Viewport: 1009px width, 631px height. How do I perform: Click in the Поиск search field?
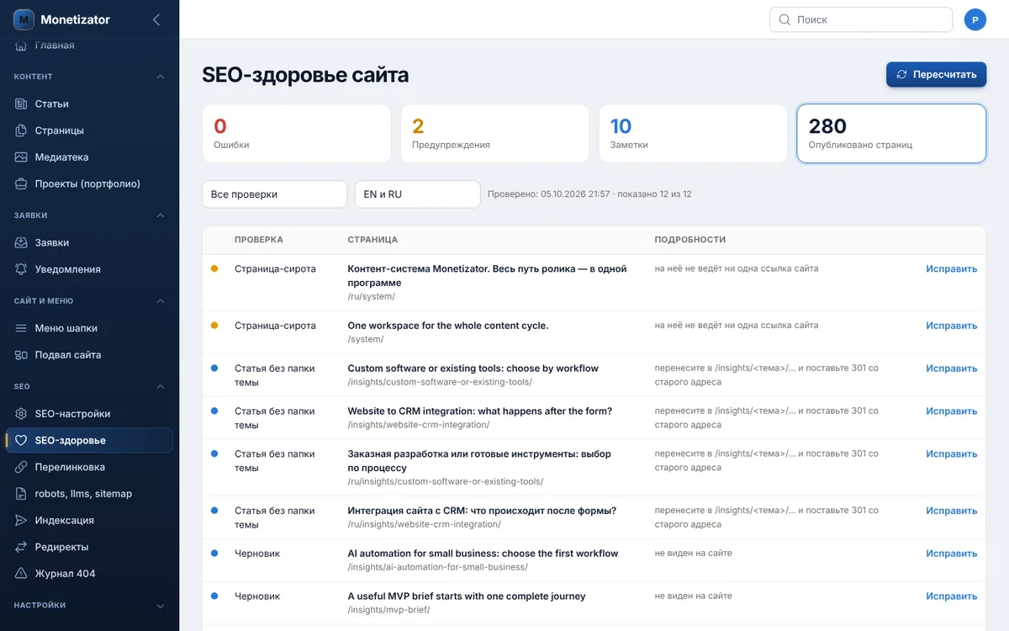tap(860, 19)
